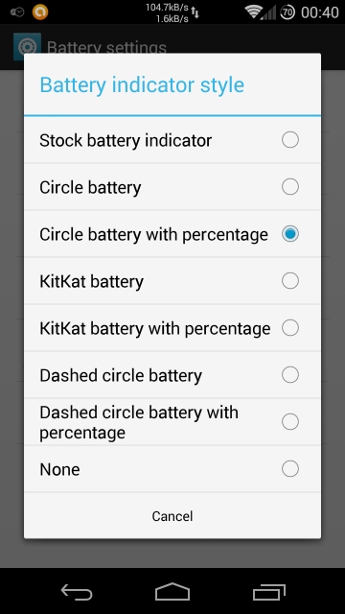Choose None as battery indicator style

(172, 469)
